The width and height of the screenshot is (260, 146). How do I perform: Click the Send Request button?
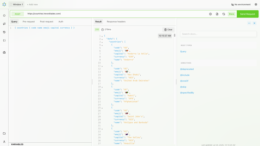[248, 14]
